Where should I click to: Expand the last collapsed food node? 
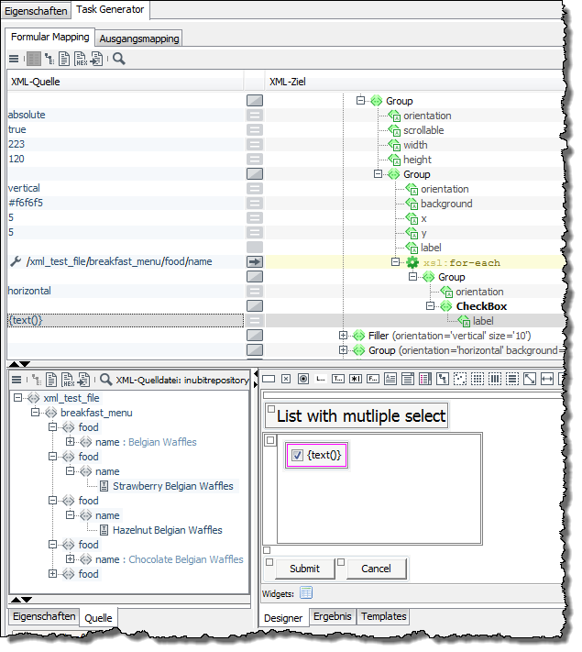pos(53,574)
